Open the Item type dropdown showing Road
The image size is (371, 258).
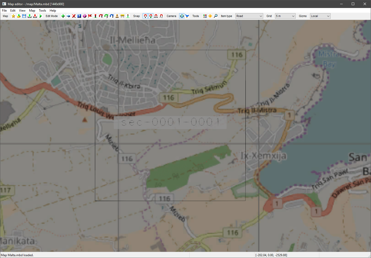coord(249,16)
